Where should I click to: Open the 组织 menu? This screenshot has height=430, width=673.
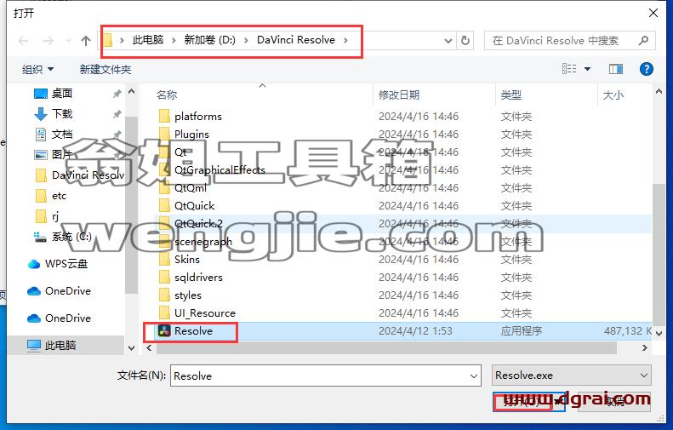[x=37, y=69]
